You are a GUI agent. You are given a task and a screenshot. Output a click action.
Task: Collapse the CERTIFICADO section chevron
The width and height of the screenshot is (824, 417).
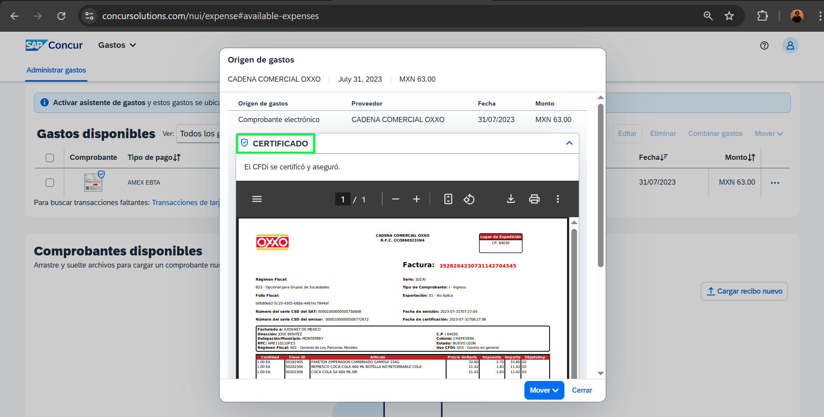pos(569,143)
